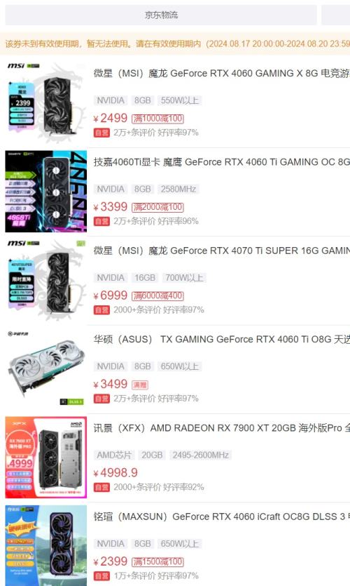This screenshot has height=586, width=350.
Task: Click the 满赠 gift tag on ASUS item
Action: (x=140, y=385)
